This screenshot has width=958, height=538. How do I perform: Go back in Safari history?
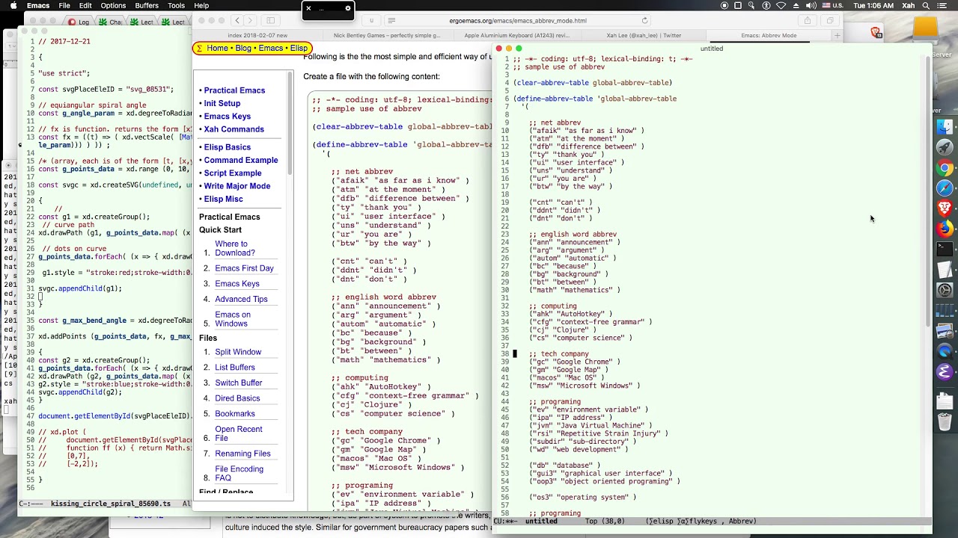click(237, 21)
